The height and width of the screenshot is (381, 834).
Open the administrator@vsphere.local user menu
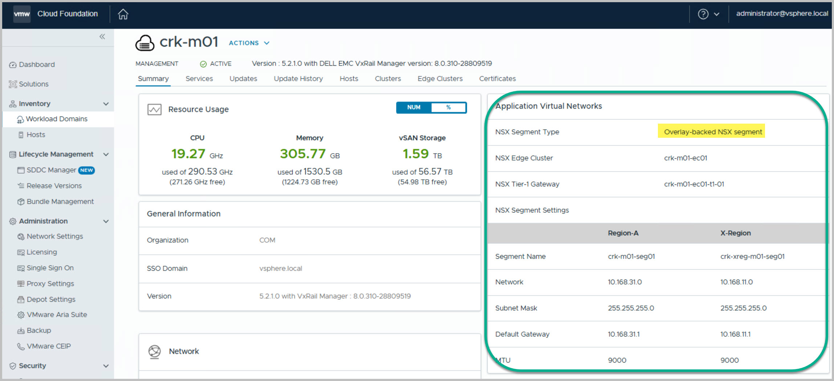(782, 14)
